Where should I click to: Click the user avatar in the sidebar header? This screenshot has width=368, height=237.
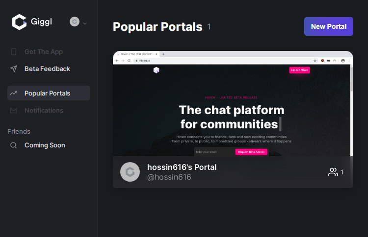[x=75, y=22]
